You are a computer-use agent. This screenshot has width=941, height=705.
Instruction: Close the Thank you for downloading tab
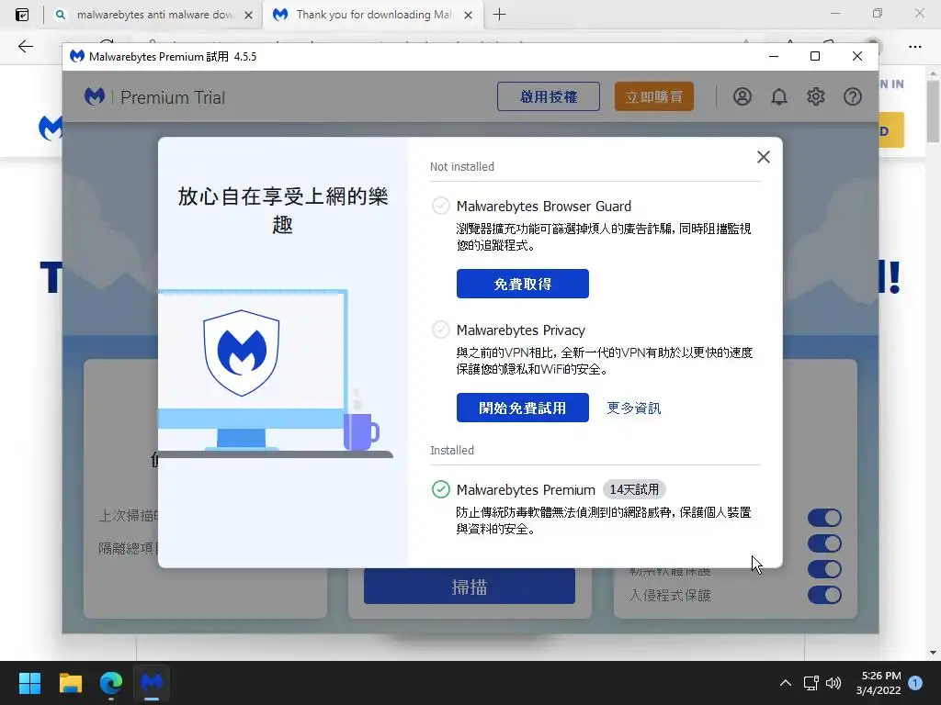[468, 15]
